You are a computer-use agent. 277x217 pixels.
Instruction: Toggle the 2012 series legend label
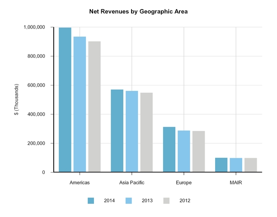184,200
